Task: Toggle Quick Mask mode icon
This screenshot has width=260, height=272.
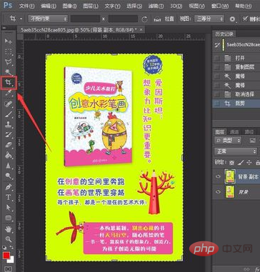Action: pyautogui.click(x=8, y=269)
